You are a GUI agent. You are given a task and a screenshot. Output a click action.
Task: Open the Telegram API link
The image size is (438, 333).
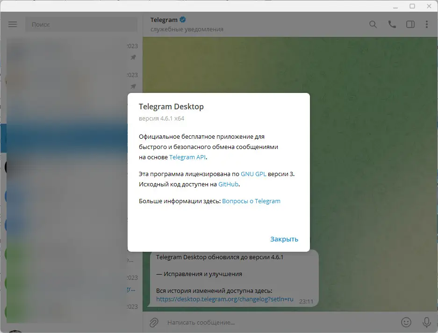[187, 157]
